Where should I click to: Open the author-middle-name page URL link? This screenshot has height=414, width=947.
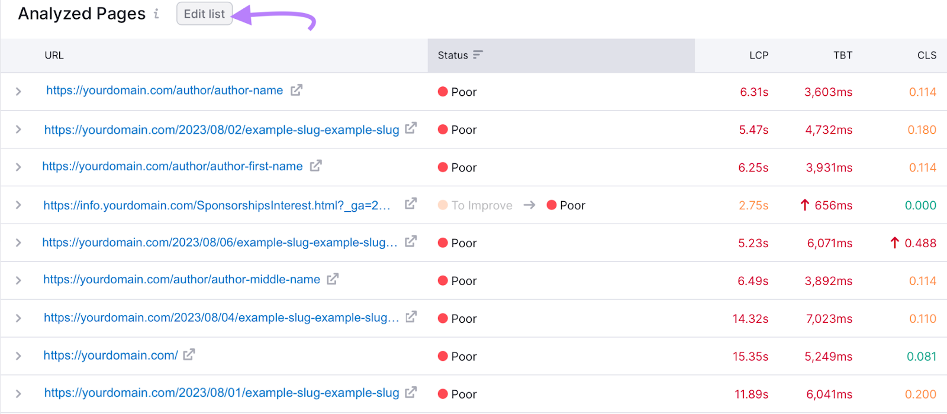[x=182, y=280]
